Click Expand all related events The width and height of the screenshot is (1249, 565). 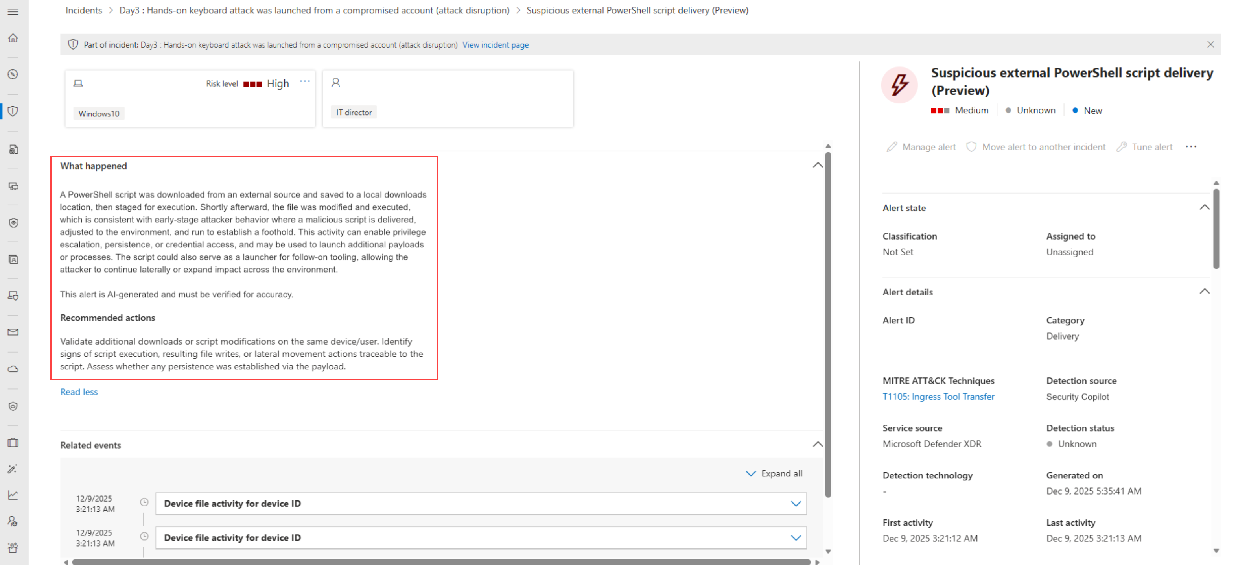click(x=774, y=473)
